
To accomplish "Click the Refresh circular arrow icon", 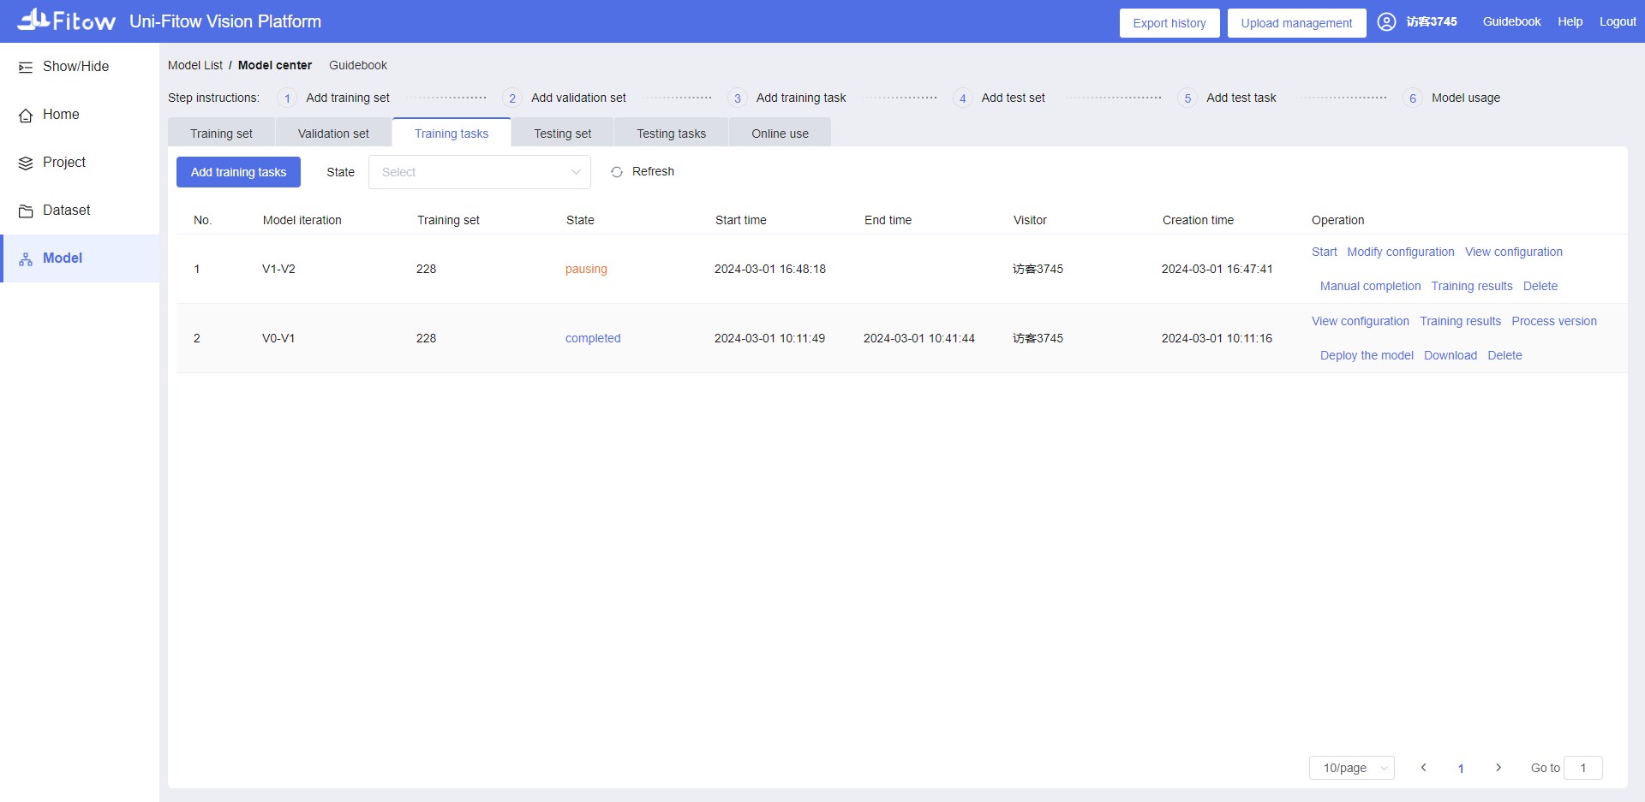I will (x=617, y=172).
